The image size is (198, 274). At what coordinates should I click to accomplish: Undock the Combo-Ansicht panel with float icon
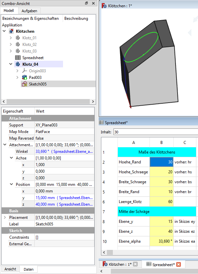[x=86, y=3]
